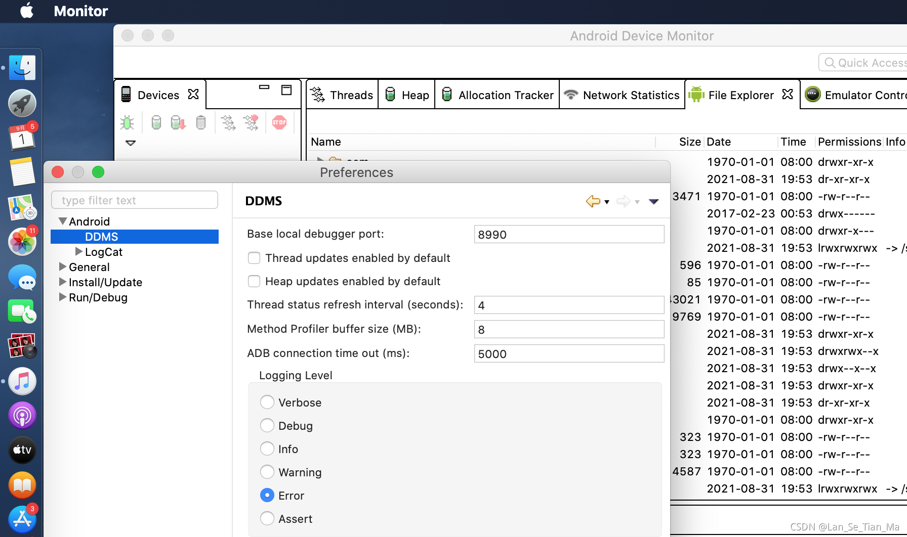Switch to the Threads tab
This screenshot has height=537, width=907.
pos(342,95)
